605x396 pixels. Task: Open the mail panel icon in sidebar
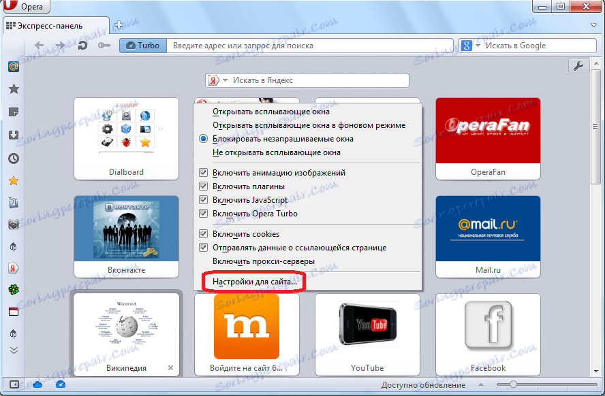click(14, 67)
